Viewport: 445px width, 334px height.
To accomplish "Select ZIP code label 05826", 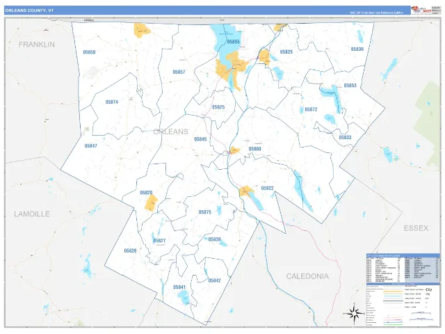I will (x=130, y=250).
